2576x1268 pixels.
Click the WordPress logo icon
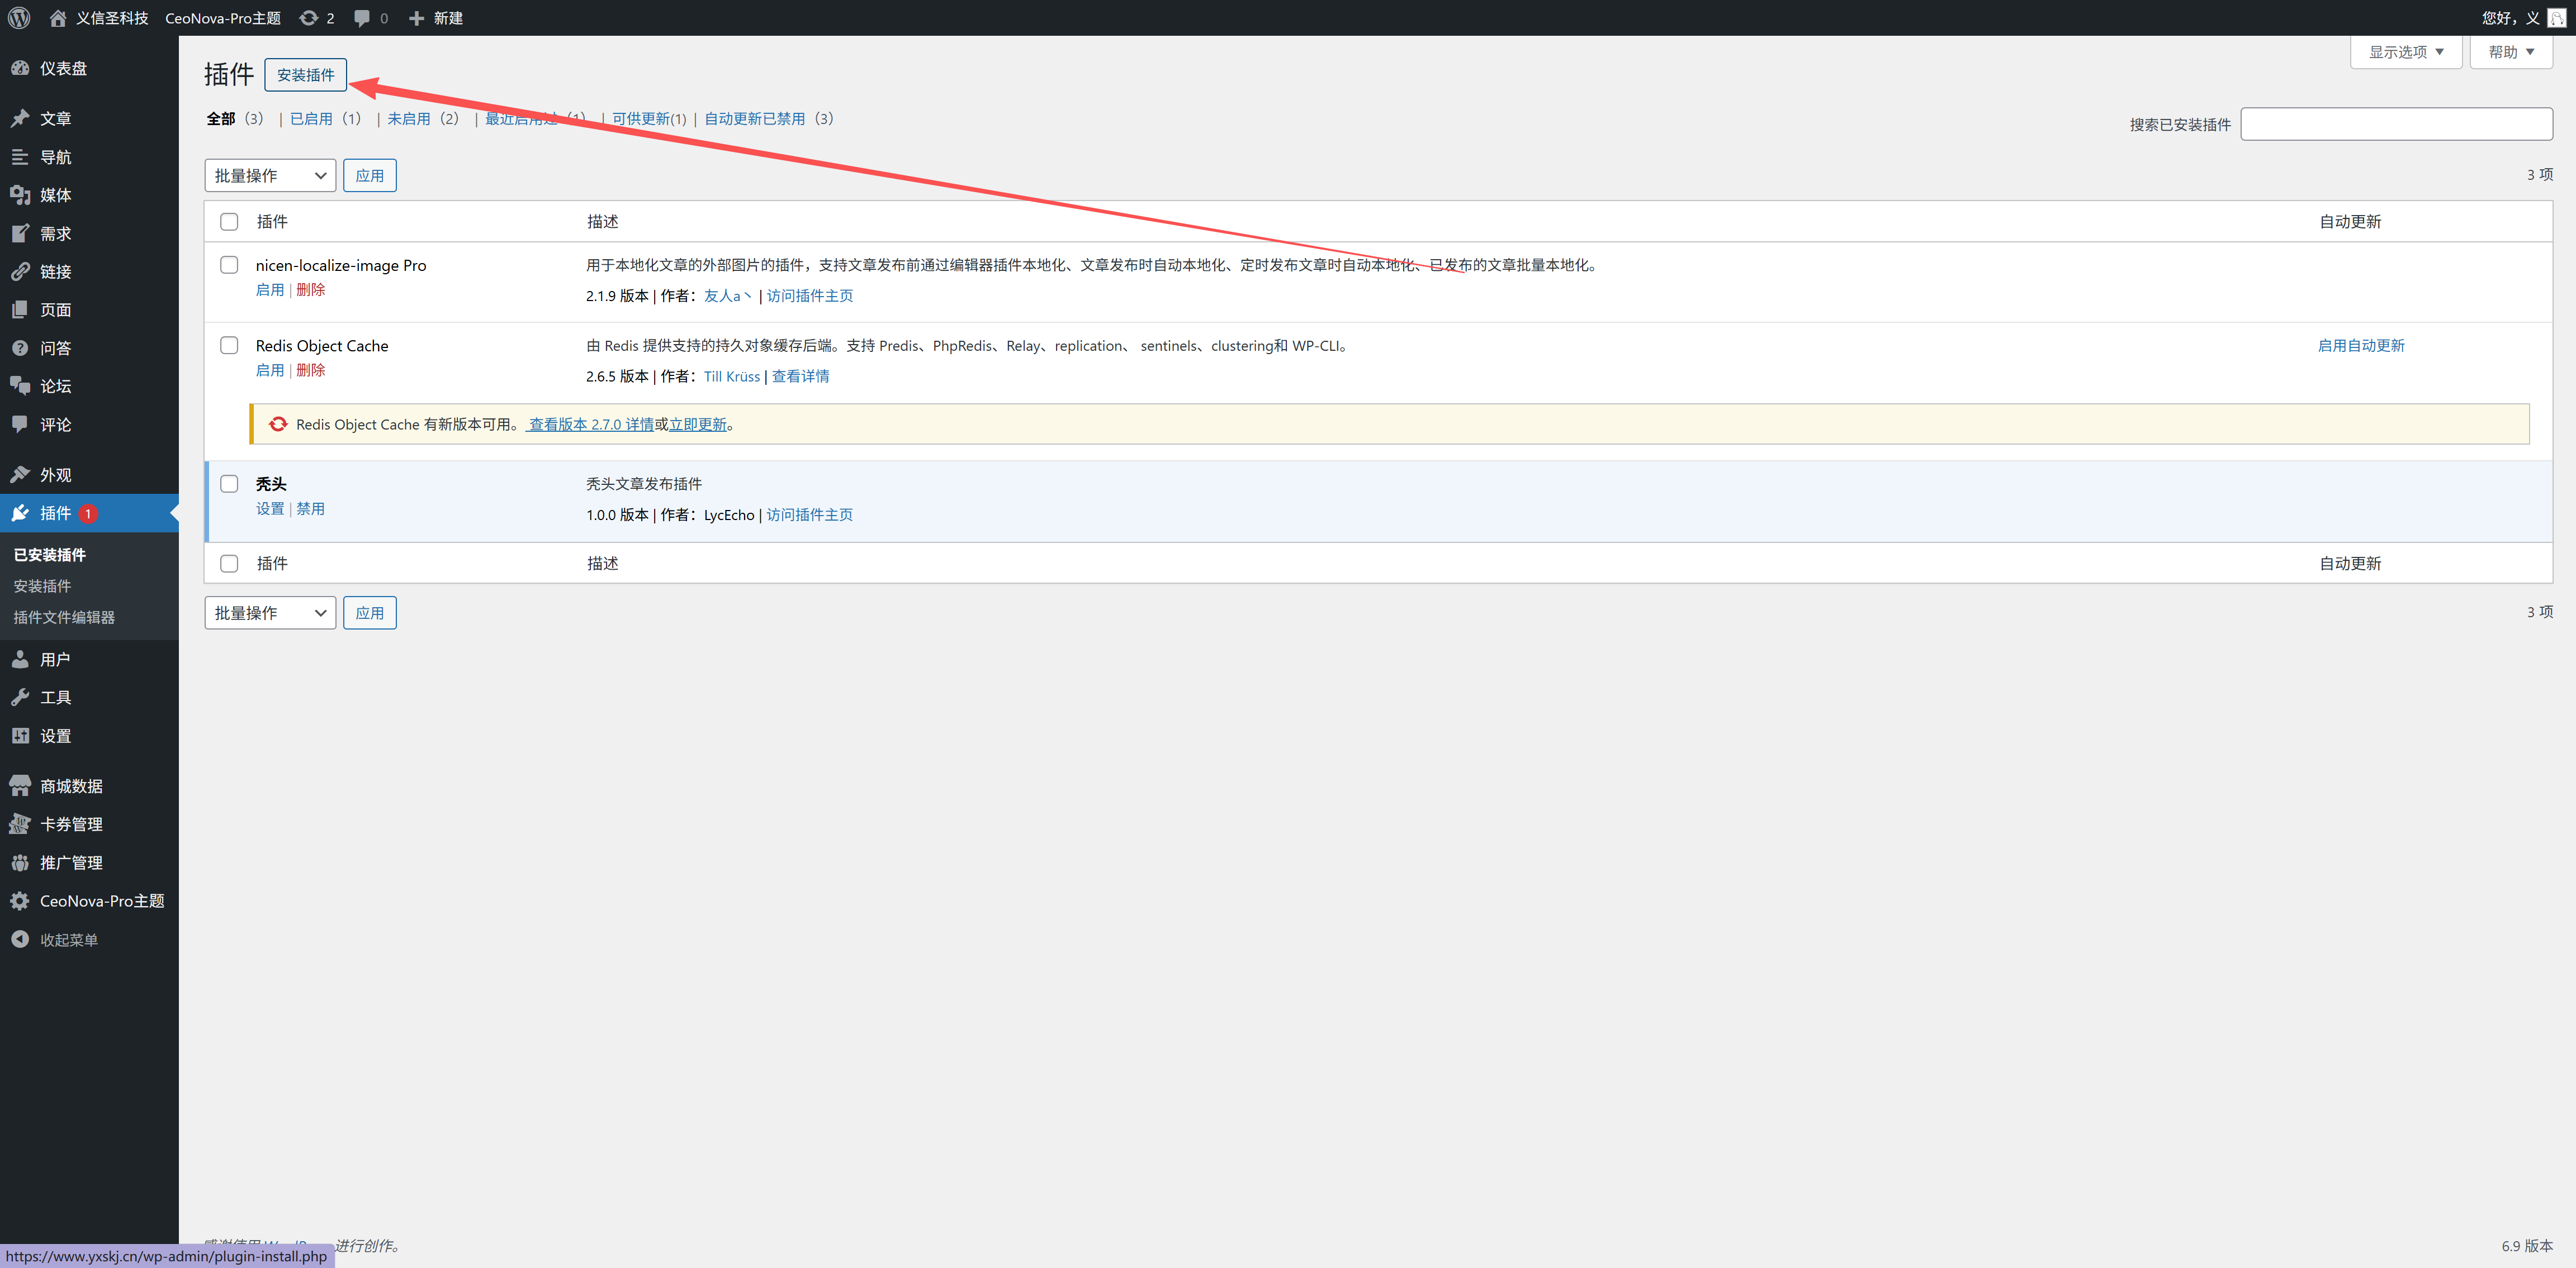pos(19,18)
